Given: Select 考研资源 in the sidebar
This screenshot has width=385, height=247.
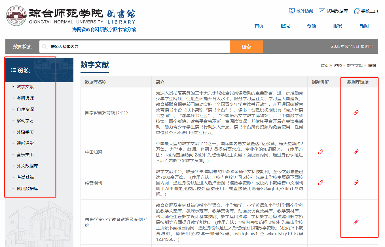Looking at the screenshot, I should [x=25, y=98].
